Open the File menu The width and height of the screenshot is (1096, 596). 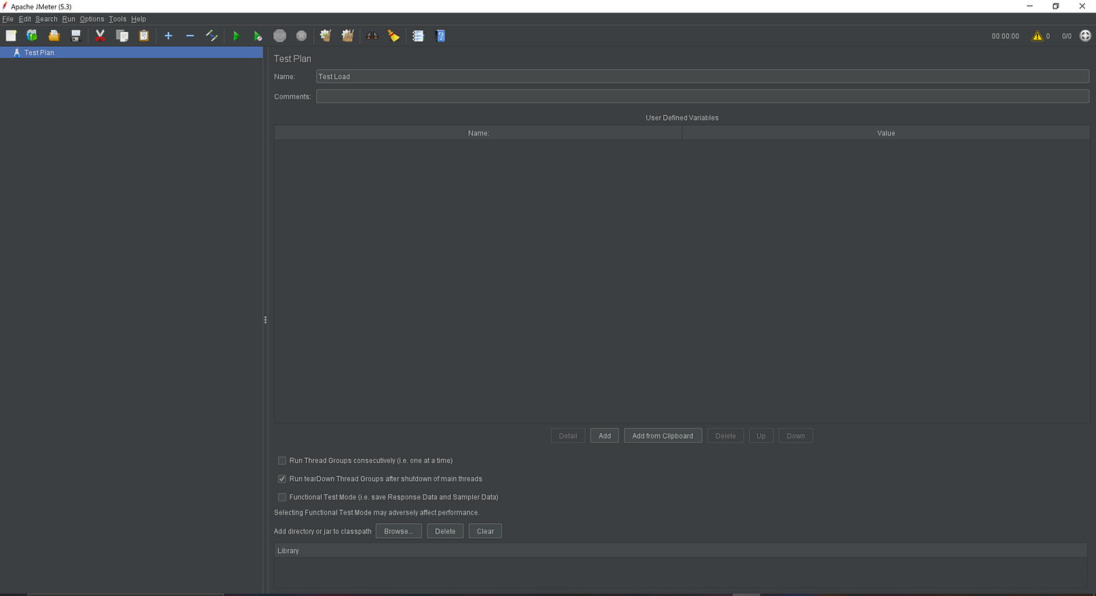point(8,19)
